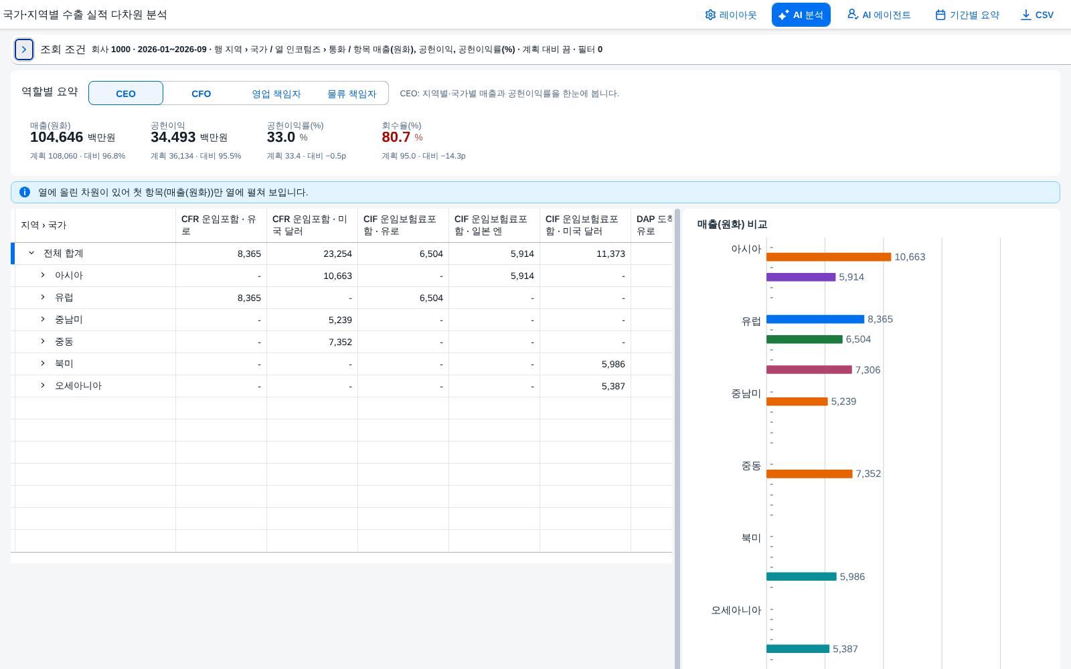1071x669 pixels.
Task: Export the table with the CSV button
Action: 1037,15
